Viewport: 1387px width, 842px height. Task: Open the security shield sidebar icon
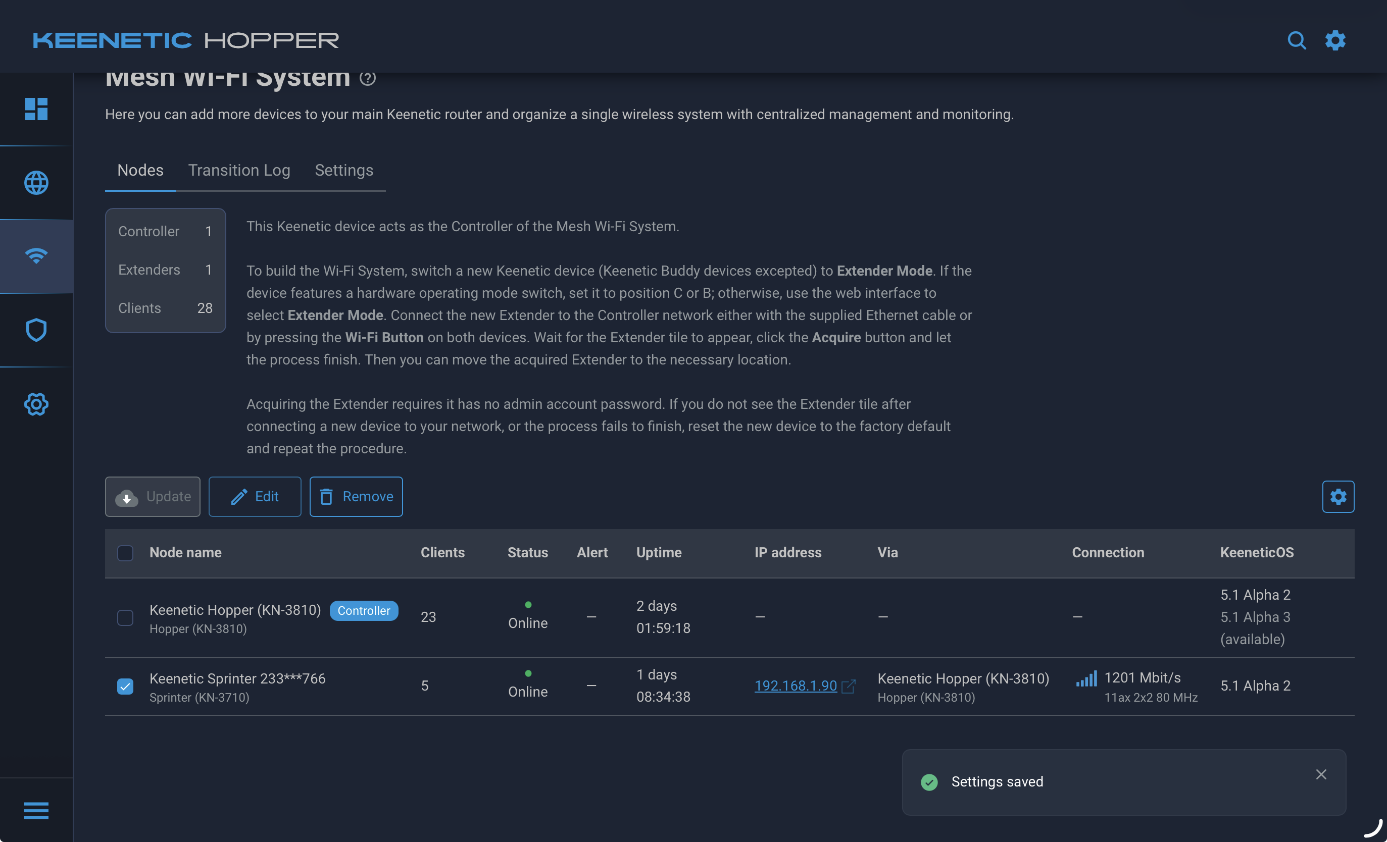click(x=36, y=330)
